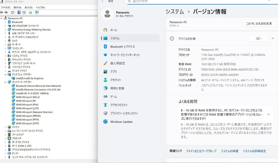278x163 pixels.
Task: Go to ネットワークとインターネット settings
Action: tap(125, 55)
